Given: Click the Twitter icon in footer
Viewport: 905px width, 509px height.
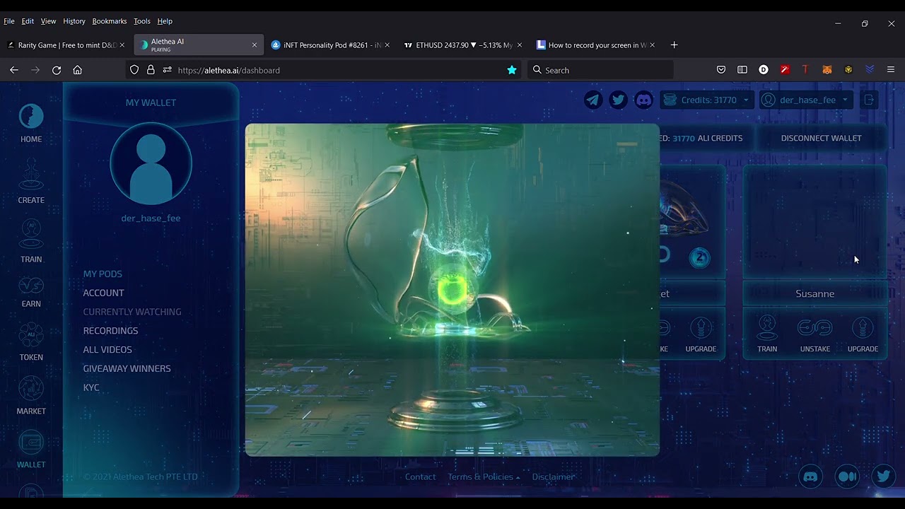Looking at the screenshot, I should pos(883,476).
